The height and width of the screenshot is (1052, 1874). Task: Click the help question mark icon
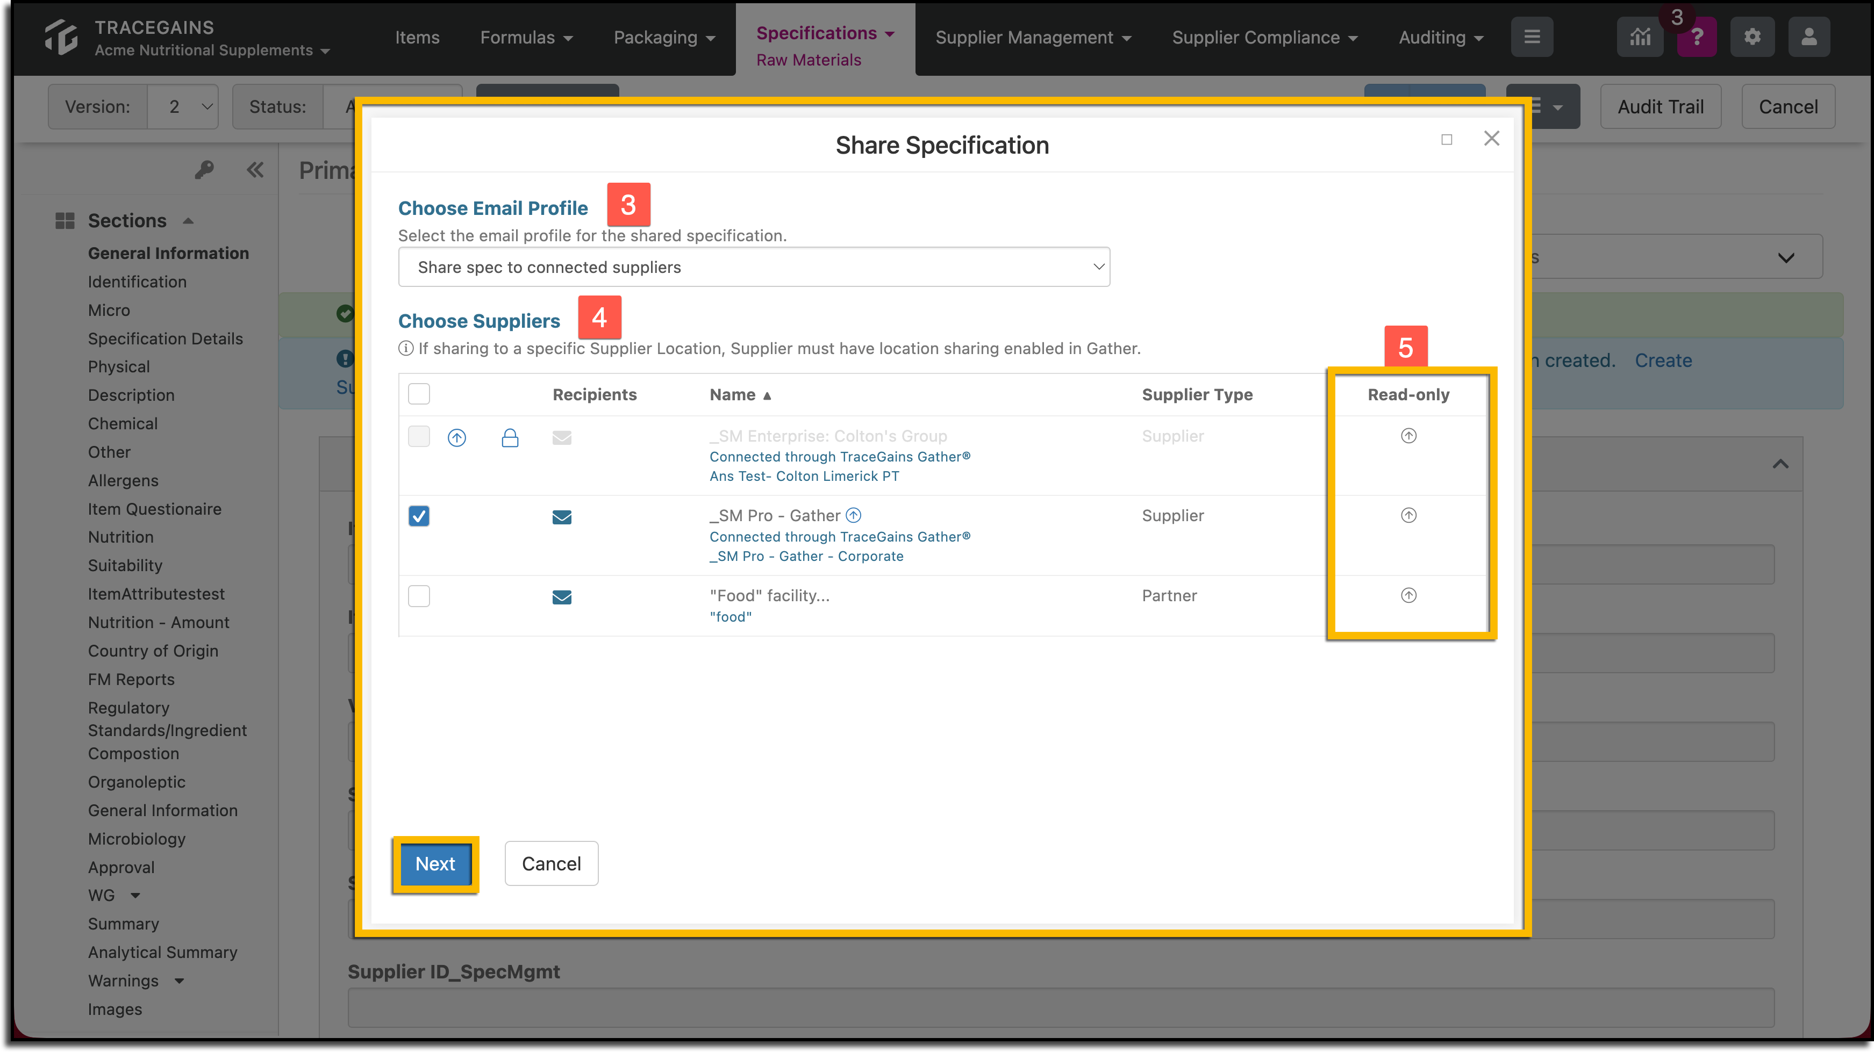pos(1697,37)
